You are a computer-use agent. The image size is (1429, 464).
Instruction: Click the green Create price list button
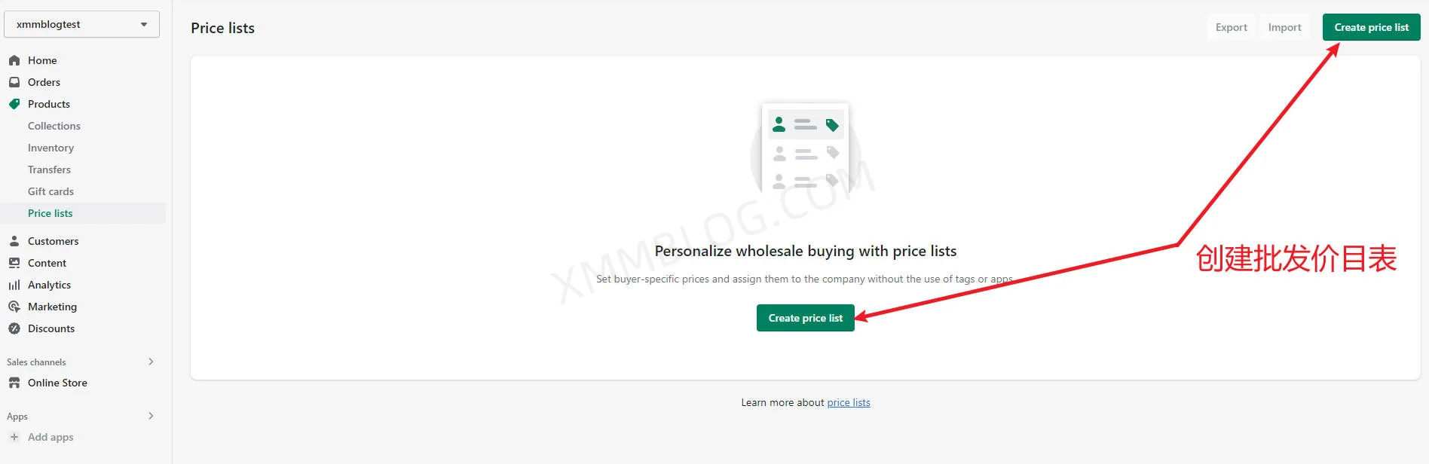805,318
